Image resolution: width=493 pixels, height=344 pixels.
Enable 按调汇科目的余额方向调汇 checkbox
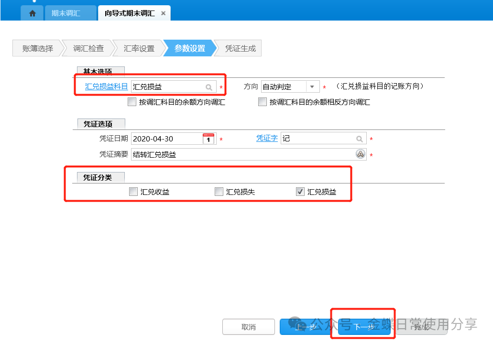(x=132, y=102)
